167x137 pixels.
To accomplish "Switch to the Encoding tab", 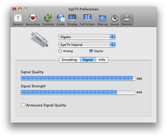I will click(69, 60).
